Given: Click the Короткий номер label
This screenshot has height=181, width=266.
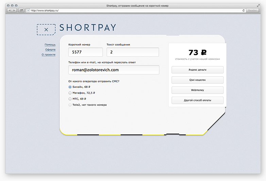Looking at the screenshot, I should coord(79,45).
